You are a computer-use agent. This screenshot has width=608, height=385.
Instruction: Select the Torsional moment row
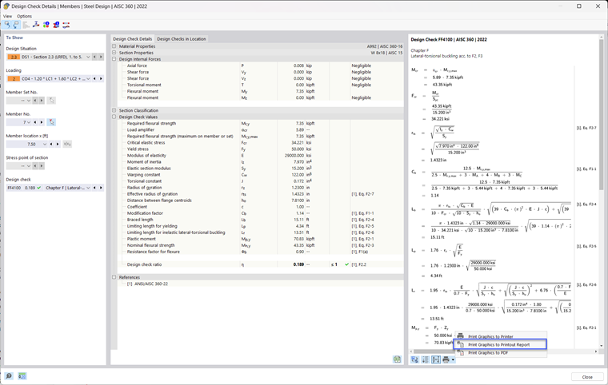pos(260,85)
